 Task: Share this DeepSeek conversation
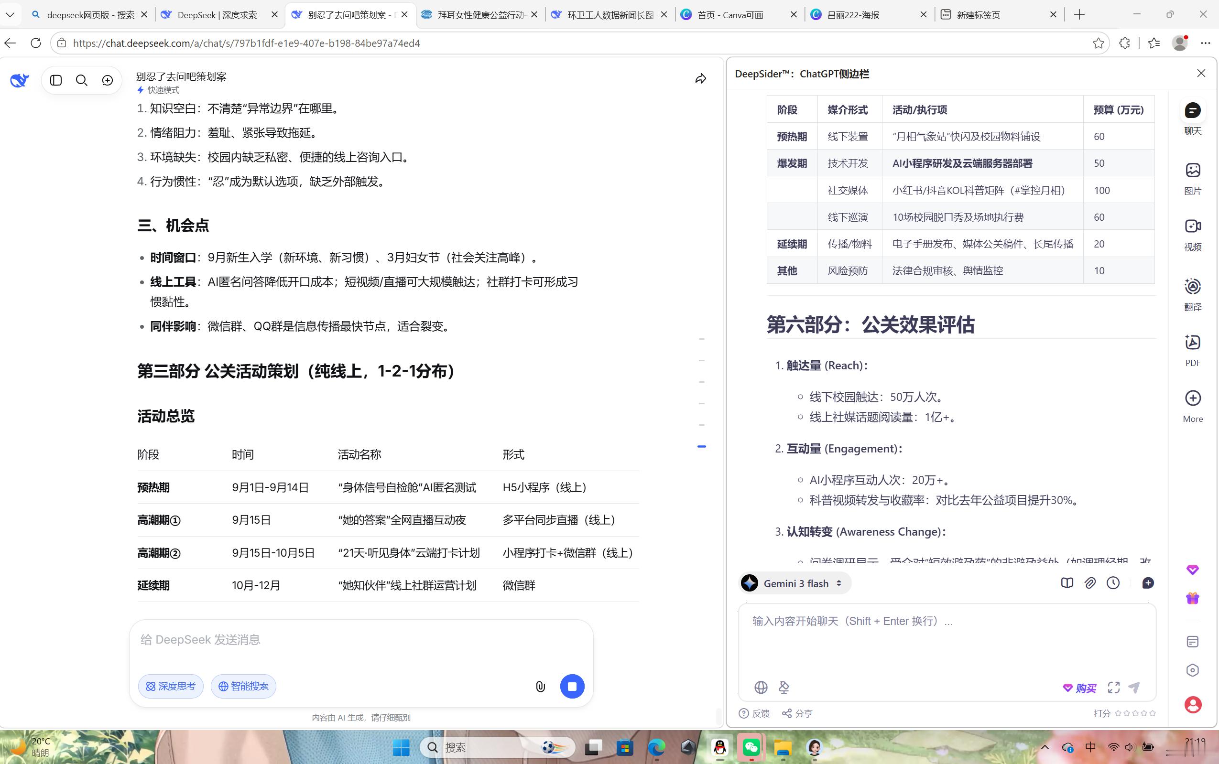point(700,79)
